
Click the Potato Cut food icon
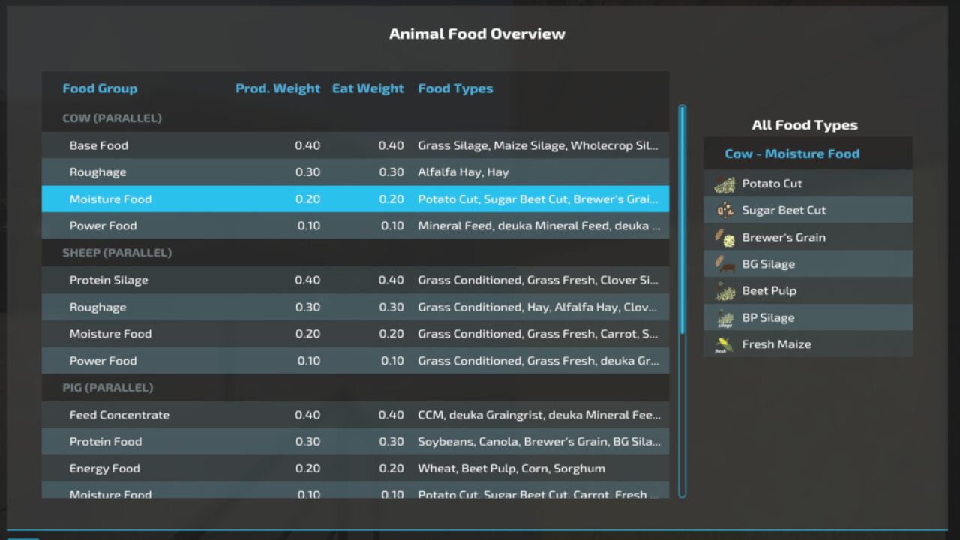(724, 183)
